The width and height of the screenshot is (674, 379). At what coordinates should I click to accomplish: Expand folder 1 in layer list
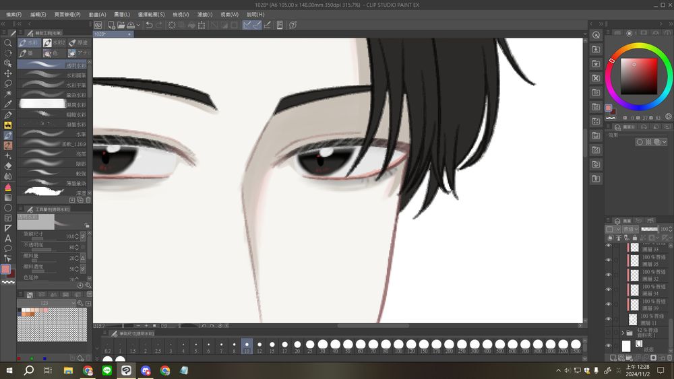tap(622, 333)
